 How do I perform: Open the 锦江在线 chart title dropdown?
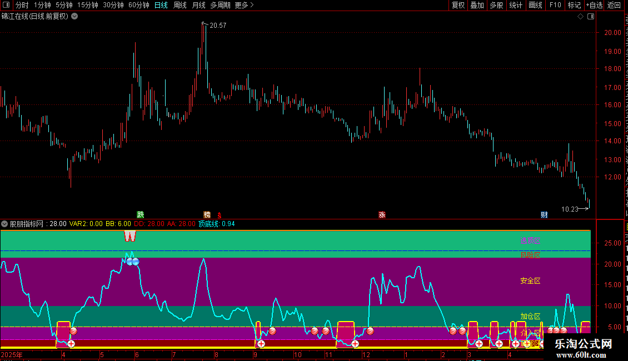click(74, 17)
